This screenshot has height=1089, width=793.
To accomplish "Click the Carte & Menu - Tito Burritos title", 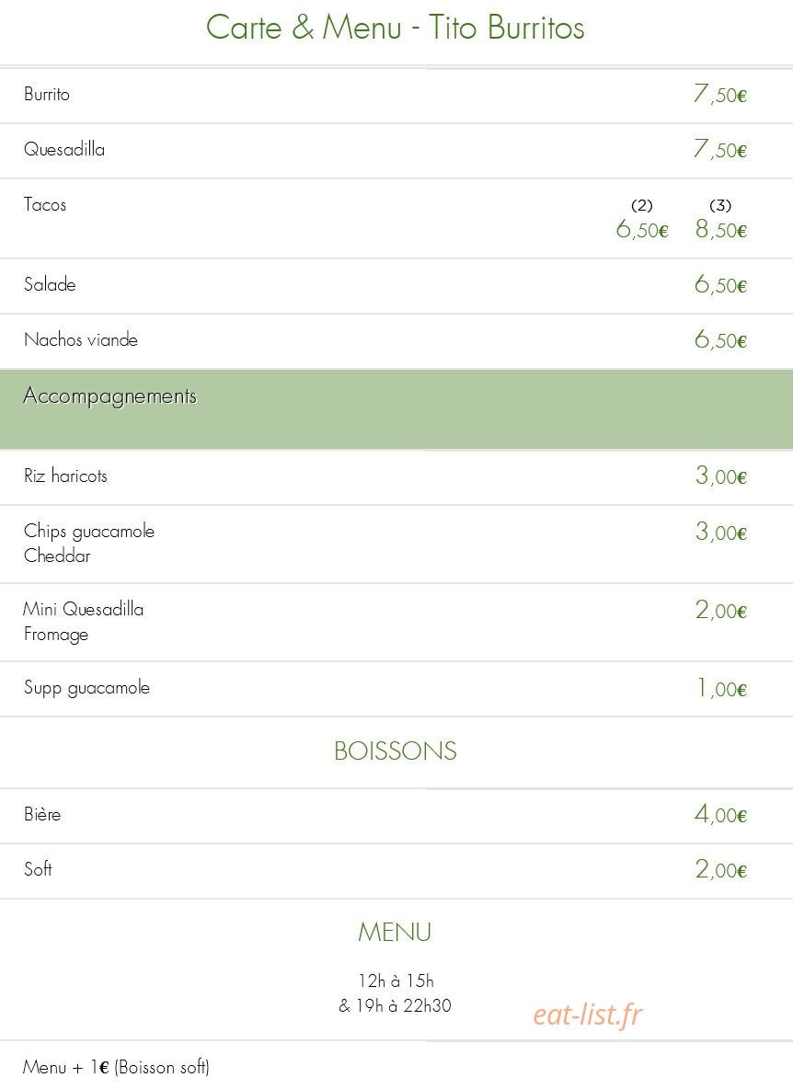I will (395, 28).
